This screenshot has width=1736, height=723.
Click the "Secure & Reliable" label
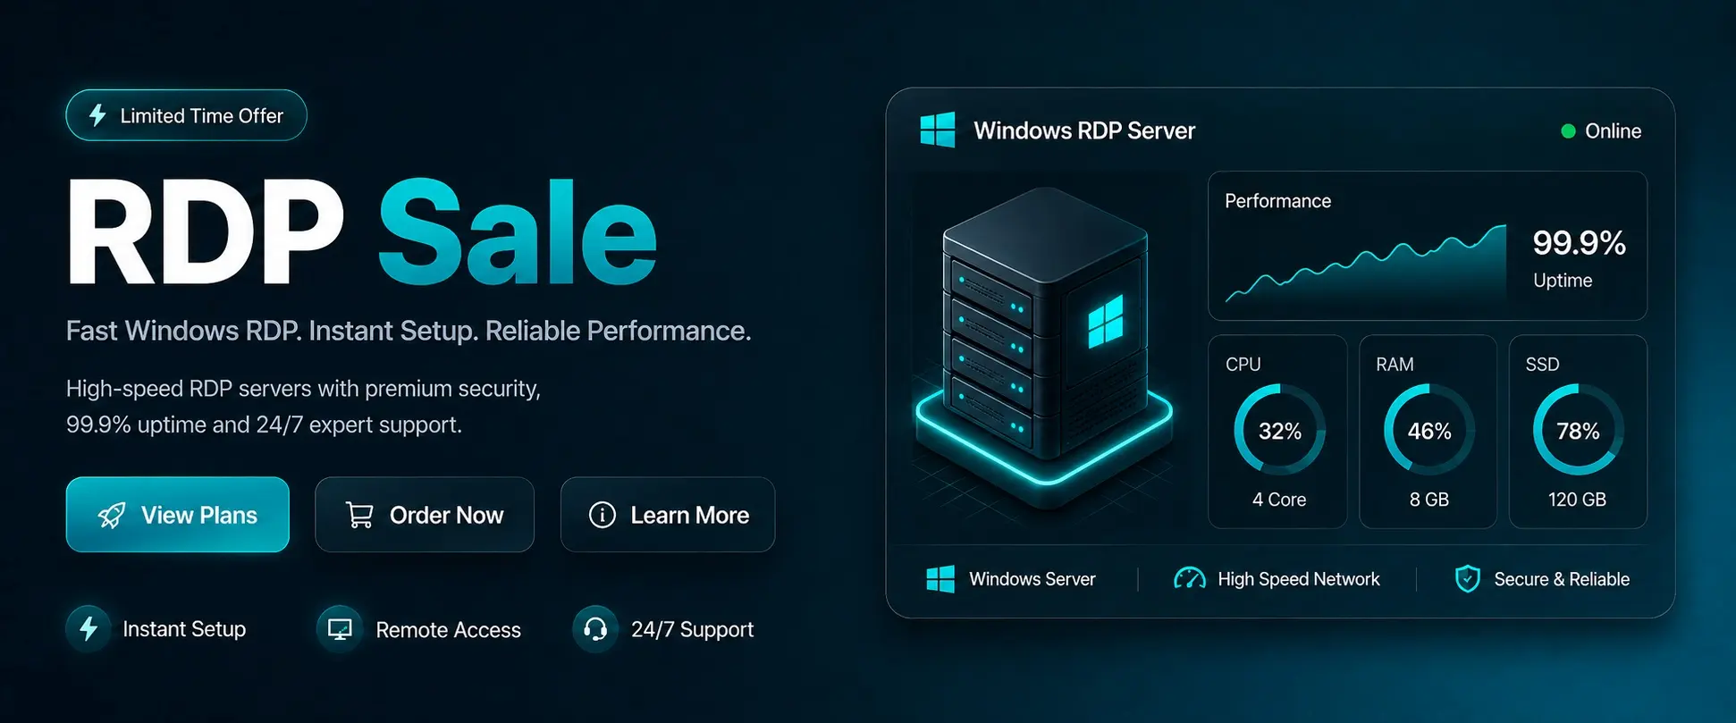point(1562,579)
